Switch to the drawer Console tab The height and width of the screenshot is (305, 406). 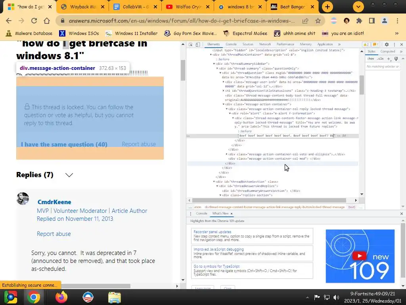[201, 213]
